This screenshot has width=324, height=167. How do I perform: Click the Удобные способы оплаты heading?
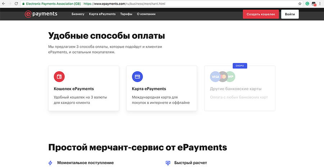[x=107, y=36]
